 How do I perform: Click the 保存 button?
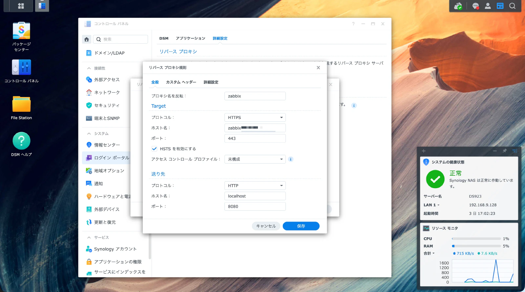(301, 226)
